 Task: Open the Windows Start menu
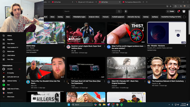point(69,105)
